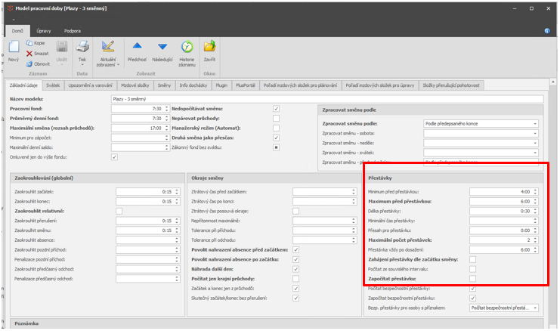Open Složky přerušující pohotovost tab
Viewport: 560px width, 331px height.
(451, 85)
